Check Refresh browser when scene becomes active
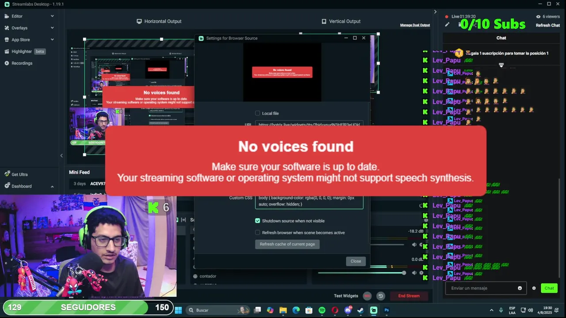Screen dimensions: 566x318 click(258, 233)
